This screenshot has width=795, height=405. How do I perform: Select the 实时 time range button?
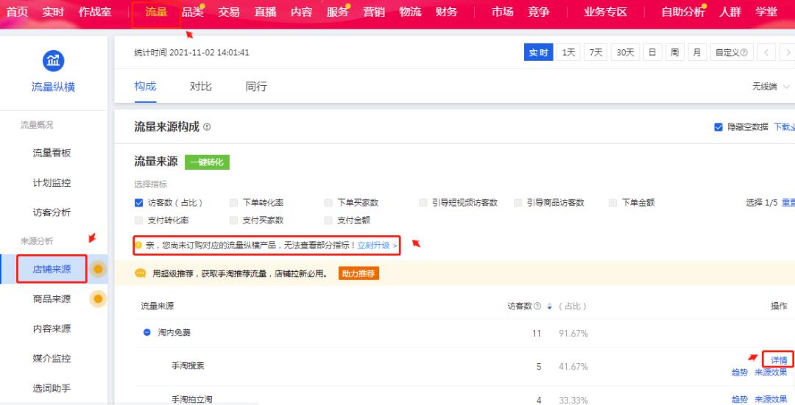(x=538, y=52)
